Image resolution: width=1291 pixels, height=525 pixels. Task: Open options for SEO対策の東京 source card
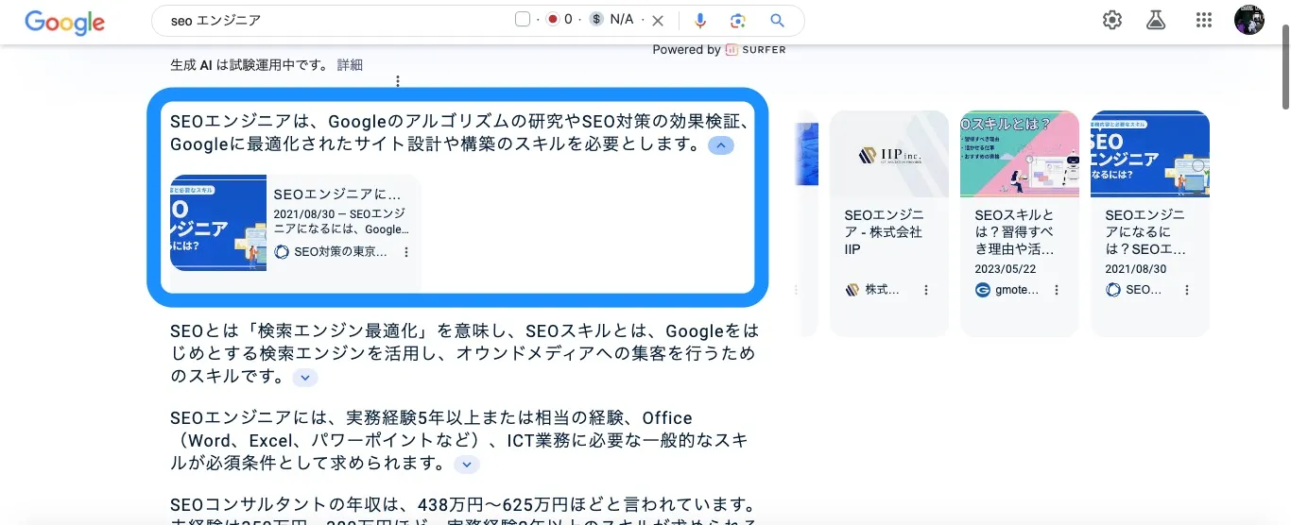pos(406,252)
